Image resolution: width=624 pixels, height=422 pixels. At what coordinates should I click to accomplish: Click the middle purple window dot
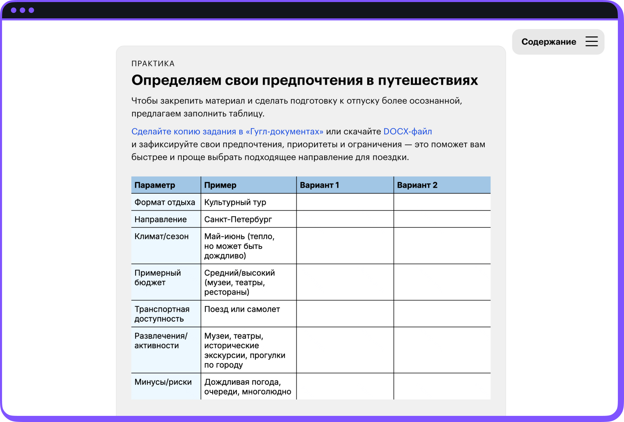(x=23, y=10)
